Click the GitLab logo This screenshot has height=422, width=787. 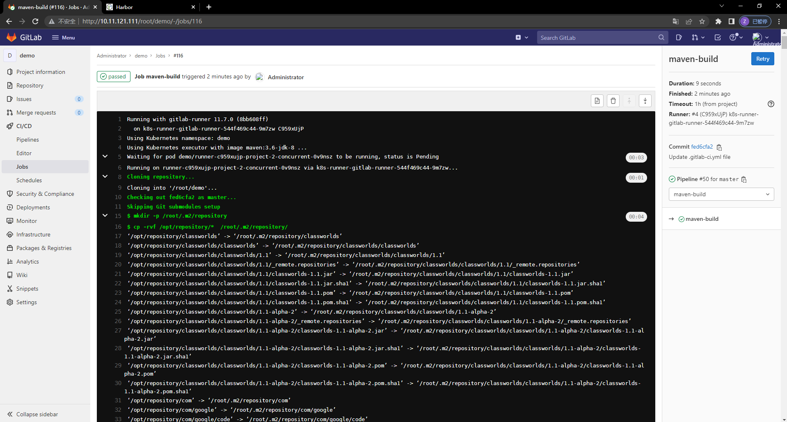[x=24, y=37]
